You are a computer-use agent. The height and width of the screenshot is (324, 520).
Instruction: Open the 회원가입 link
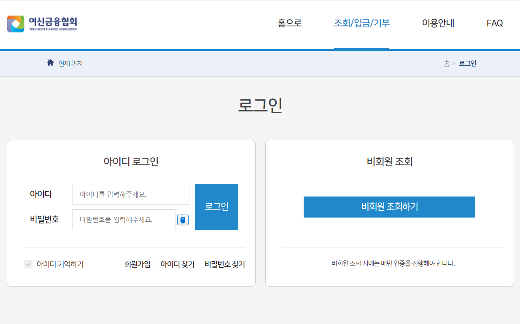click(137, 264)
